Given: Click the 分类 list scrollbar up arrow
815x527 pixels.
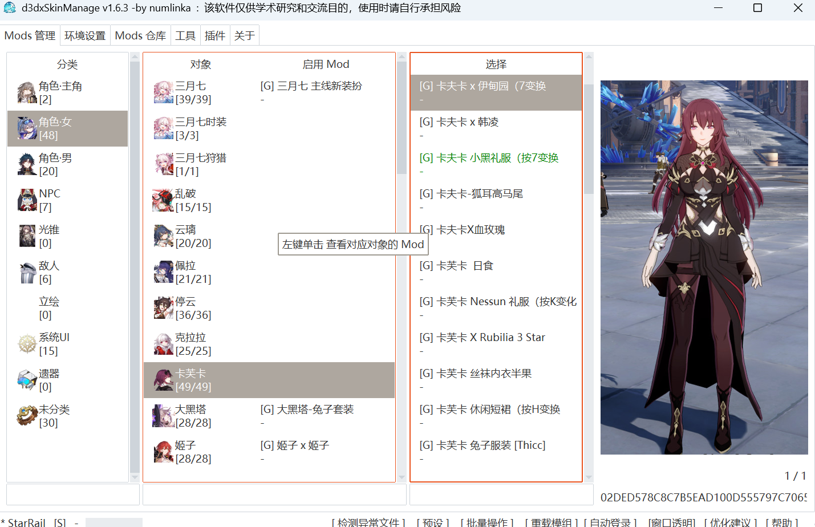Looking at the screenshot, I should click(135, 56).
